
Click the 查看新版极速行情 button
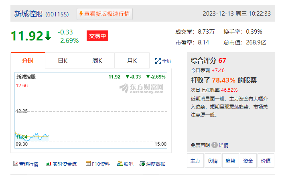coord(105,14)
